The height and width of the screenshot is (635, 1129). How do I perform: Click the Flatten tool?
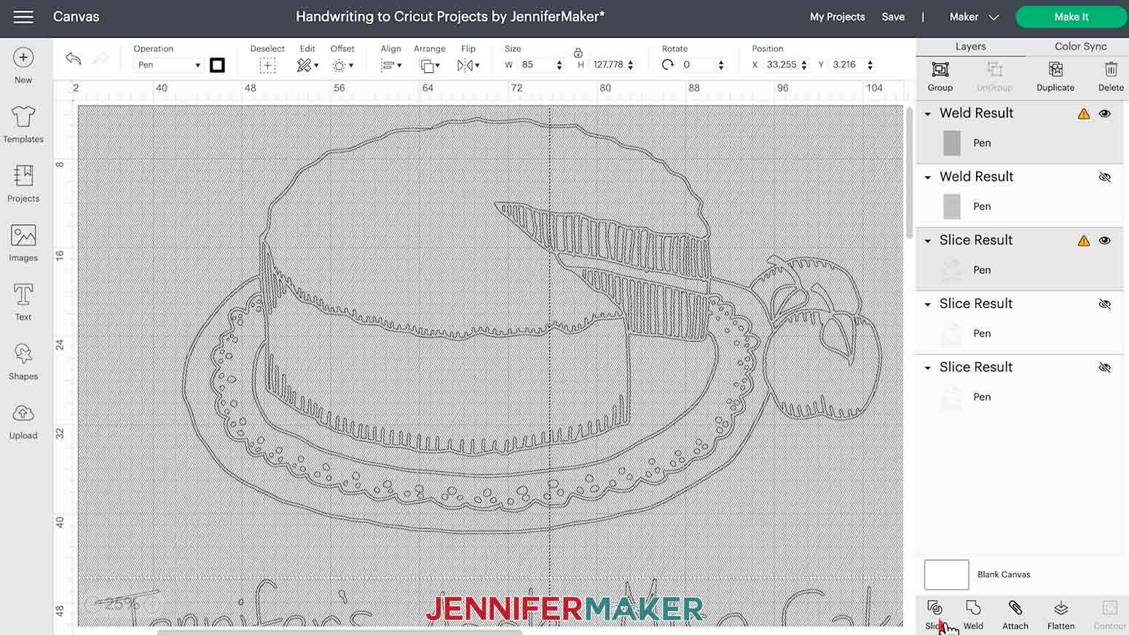click(1061, 615)
